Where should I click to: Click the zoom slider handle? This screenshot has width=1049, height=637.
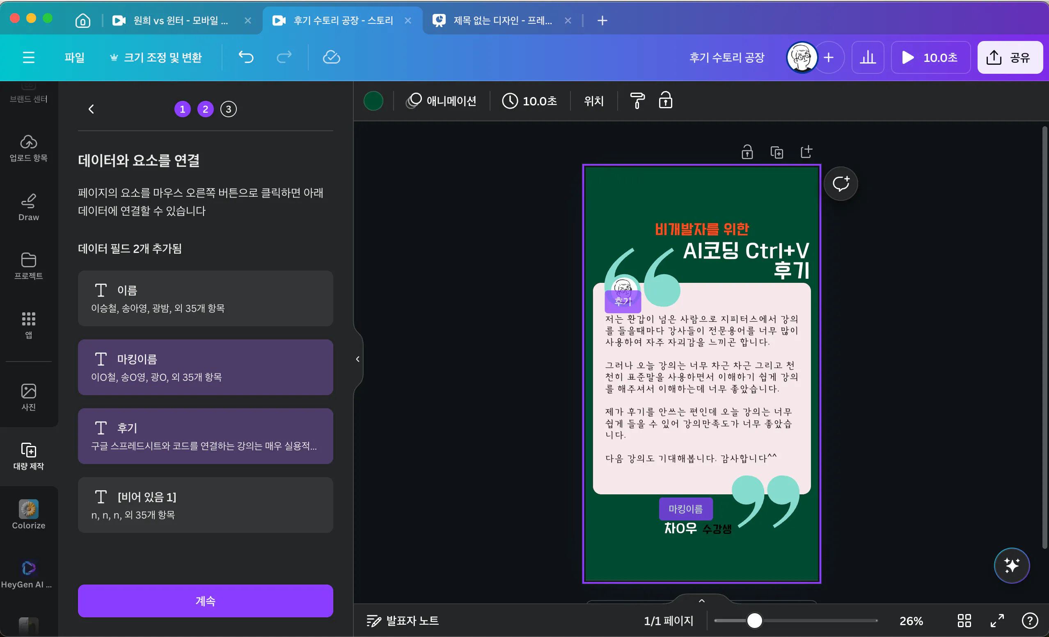754,621
